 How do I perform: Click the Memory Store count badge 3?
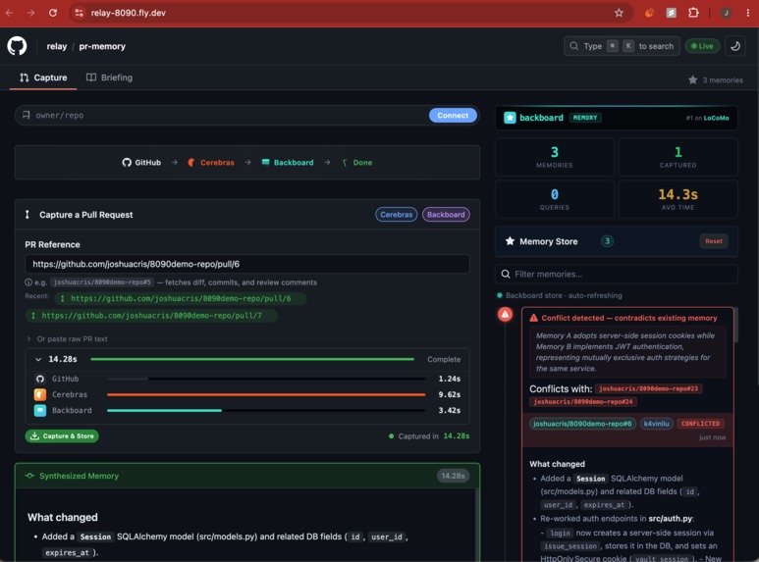[x=607, y=241]
